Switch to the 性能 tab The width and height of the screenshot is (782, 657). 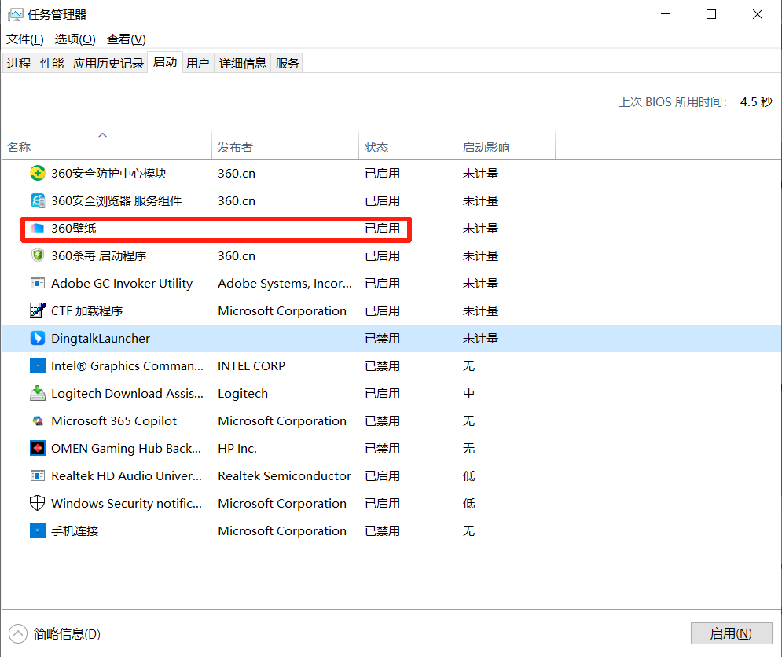point(52,64)
